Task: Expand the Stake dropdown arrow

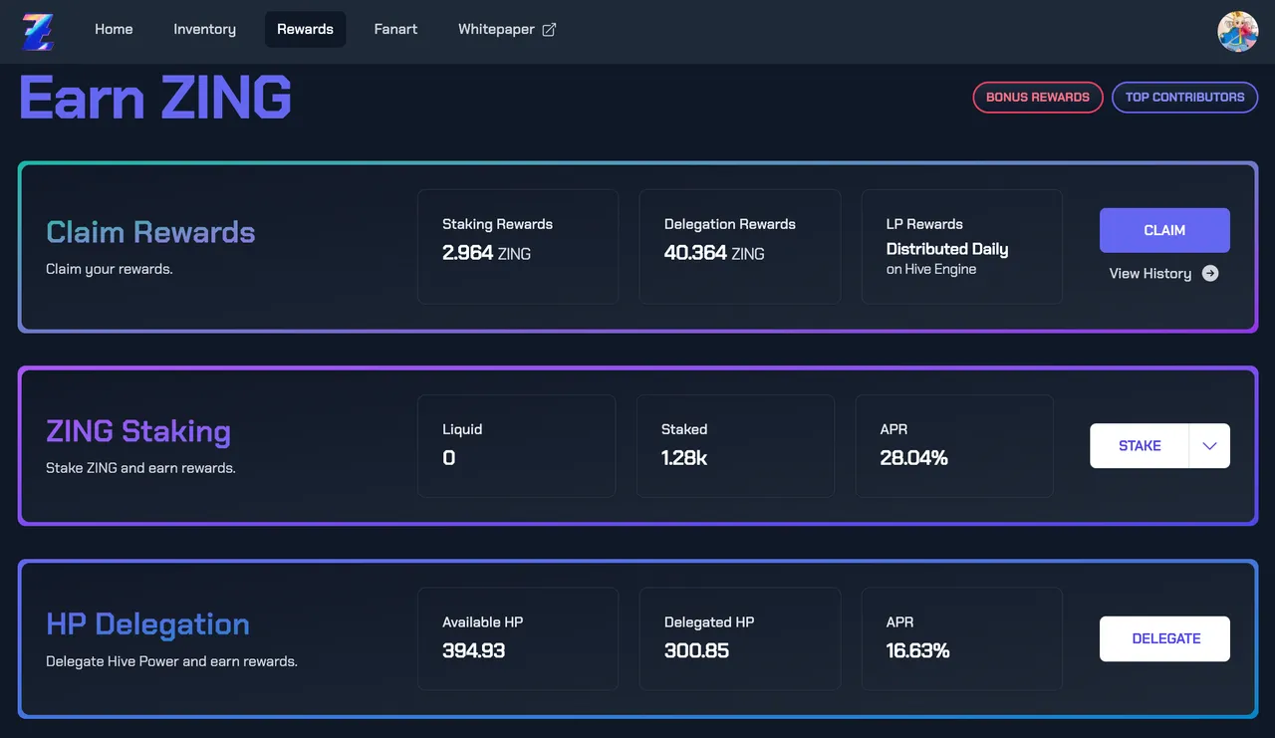Action: [x=1209, y=446]
